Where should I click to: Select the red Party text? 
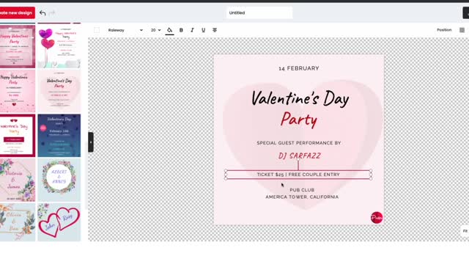299,120
